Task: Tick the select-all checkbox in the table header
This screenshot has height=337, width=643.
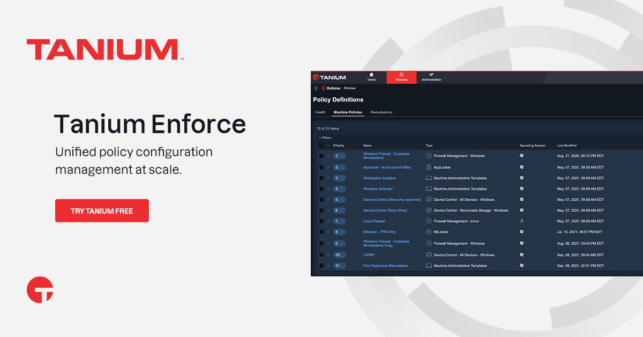Action: coord(322,145)
